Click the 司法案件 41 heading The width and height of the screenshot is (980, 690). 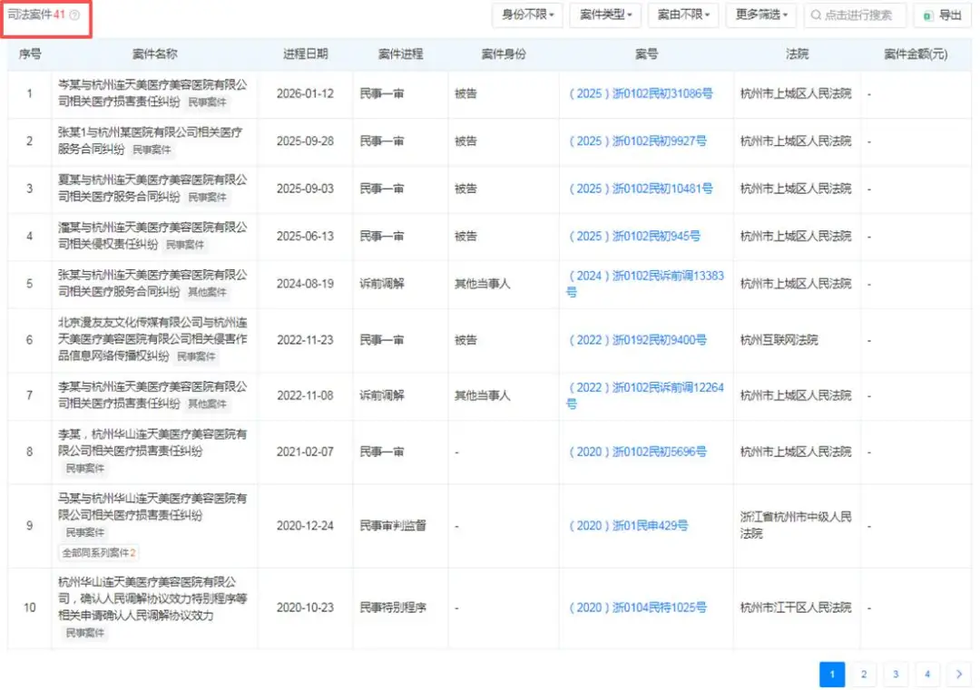[x=35, y=15]
